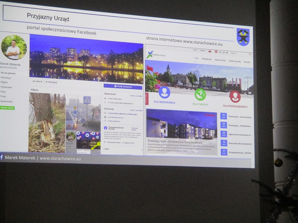This screenshot has height=223, width=298.
Task: Open Wydarzenia in the Facebook sidebar
Action: tap(6, 87)
